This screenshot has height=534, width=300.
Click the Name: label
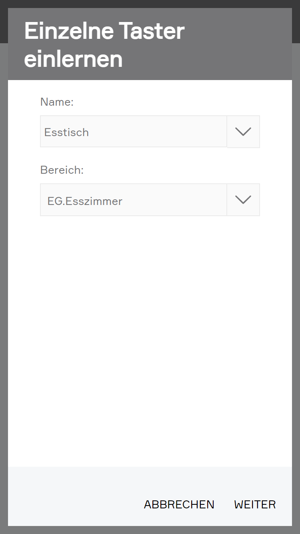coord(57,102)
